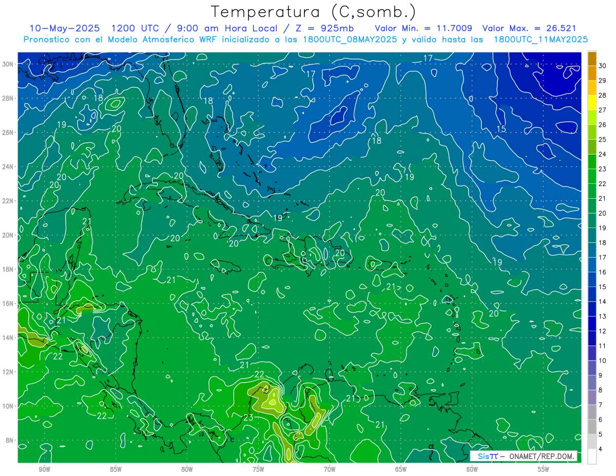Click the "24N" latitude axis label
Viewport: 616px width, 476px height.
pos(8,166)
